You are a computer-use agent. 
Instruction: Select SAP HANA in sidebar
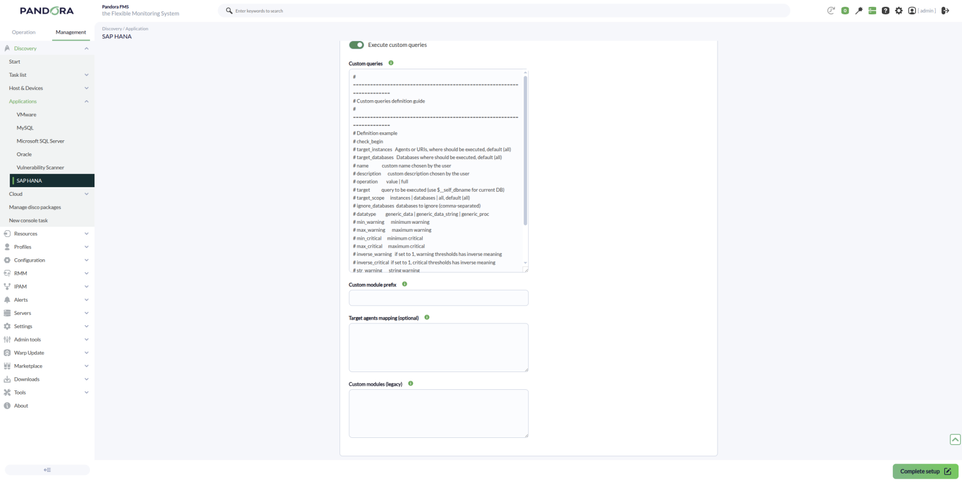click(52, 180)
